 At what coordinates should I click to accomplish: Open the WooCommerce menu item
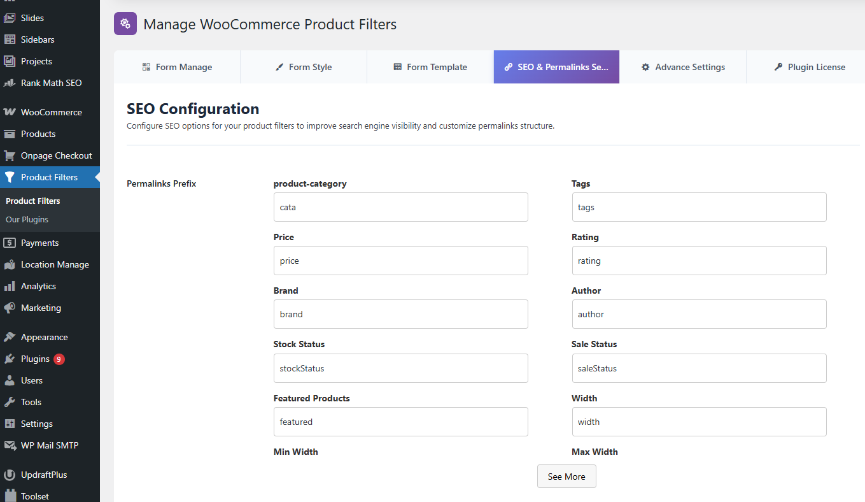click(x=50, y=112)
